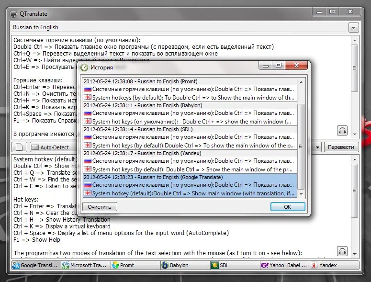Select the Yandex history entry header

190,153
